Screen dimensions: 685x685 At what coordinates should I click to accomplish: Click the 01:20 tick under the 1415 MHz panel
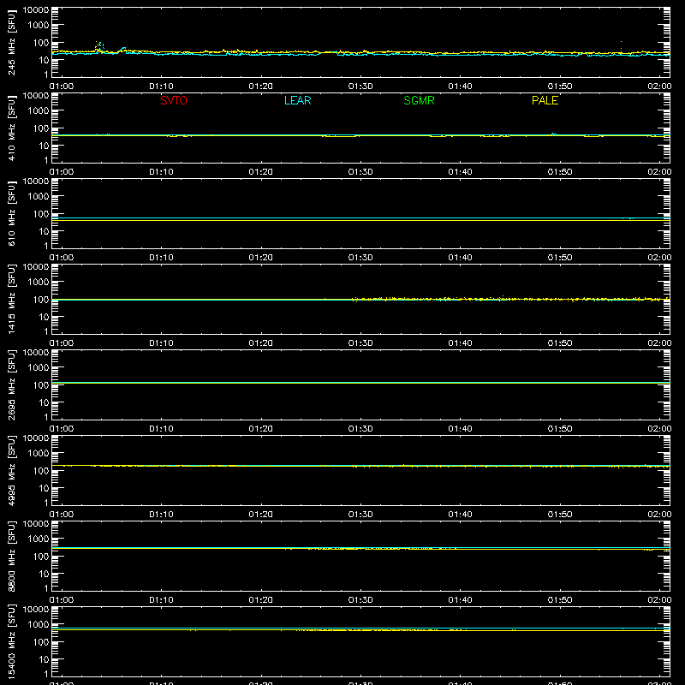tap(261, 343)
